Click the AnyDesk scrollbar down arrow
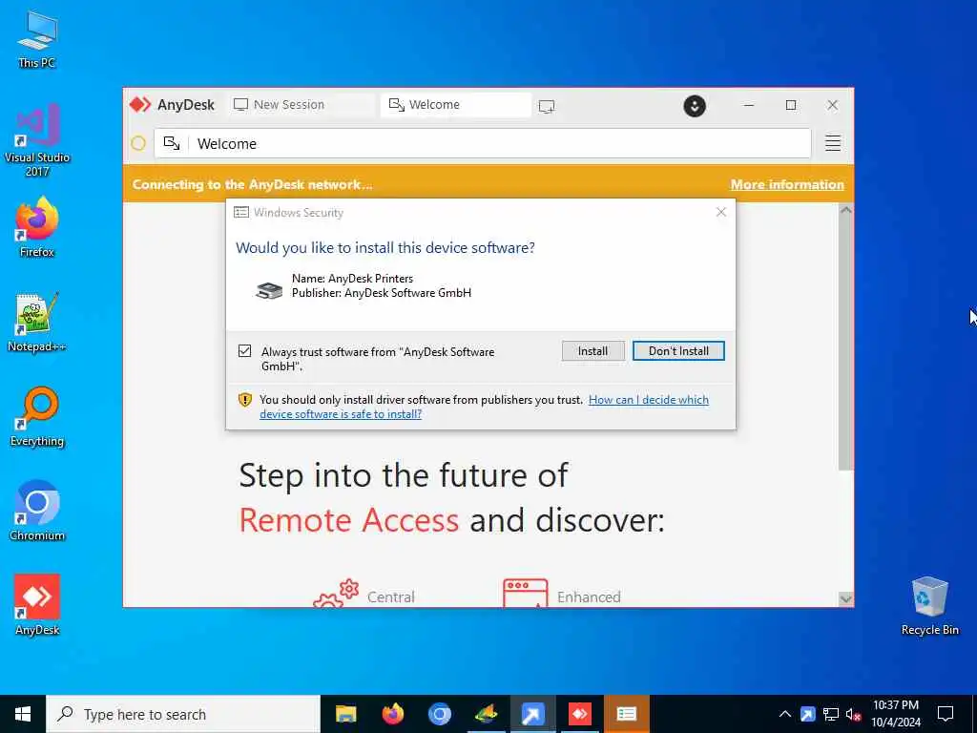 845,599
